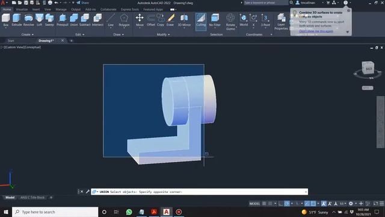Expand the Draw panel dropdown

tap(119, 34)
